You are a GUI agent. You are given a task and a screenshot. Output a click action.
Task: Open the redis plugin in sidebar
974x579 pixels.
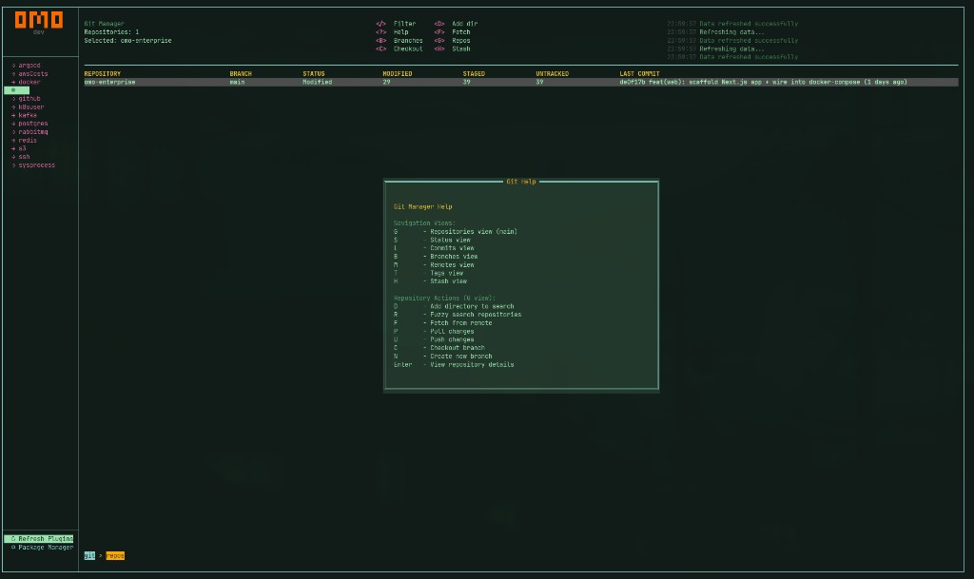tap(28, 141)
